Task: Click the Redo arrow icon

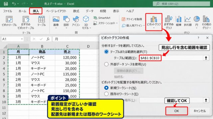Action: (x=24, y=4)
